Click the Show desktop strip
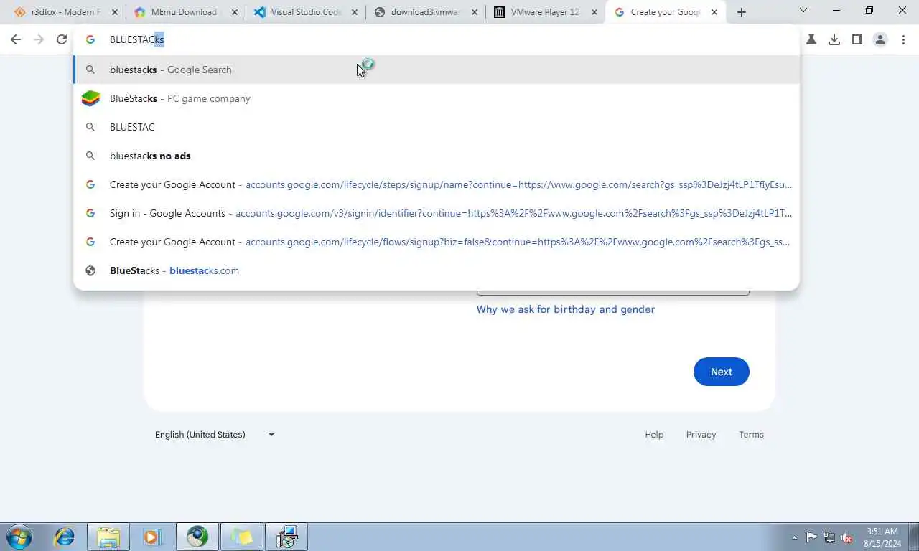 tap(914, 537)
